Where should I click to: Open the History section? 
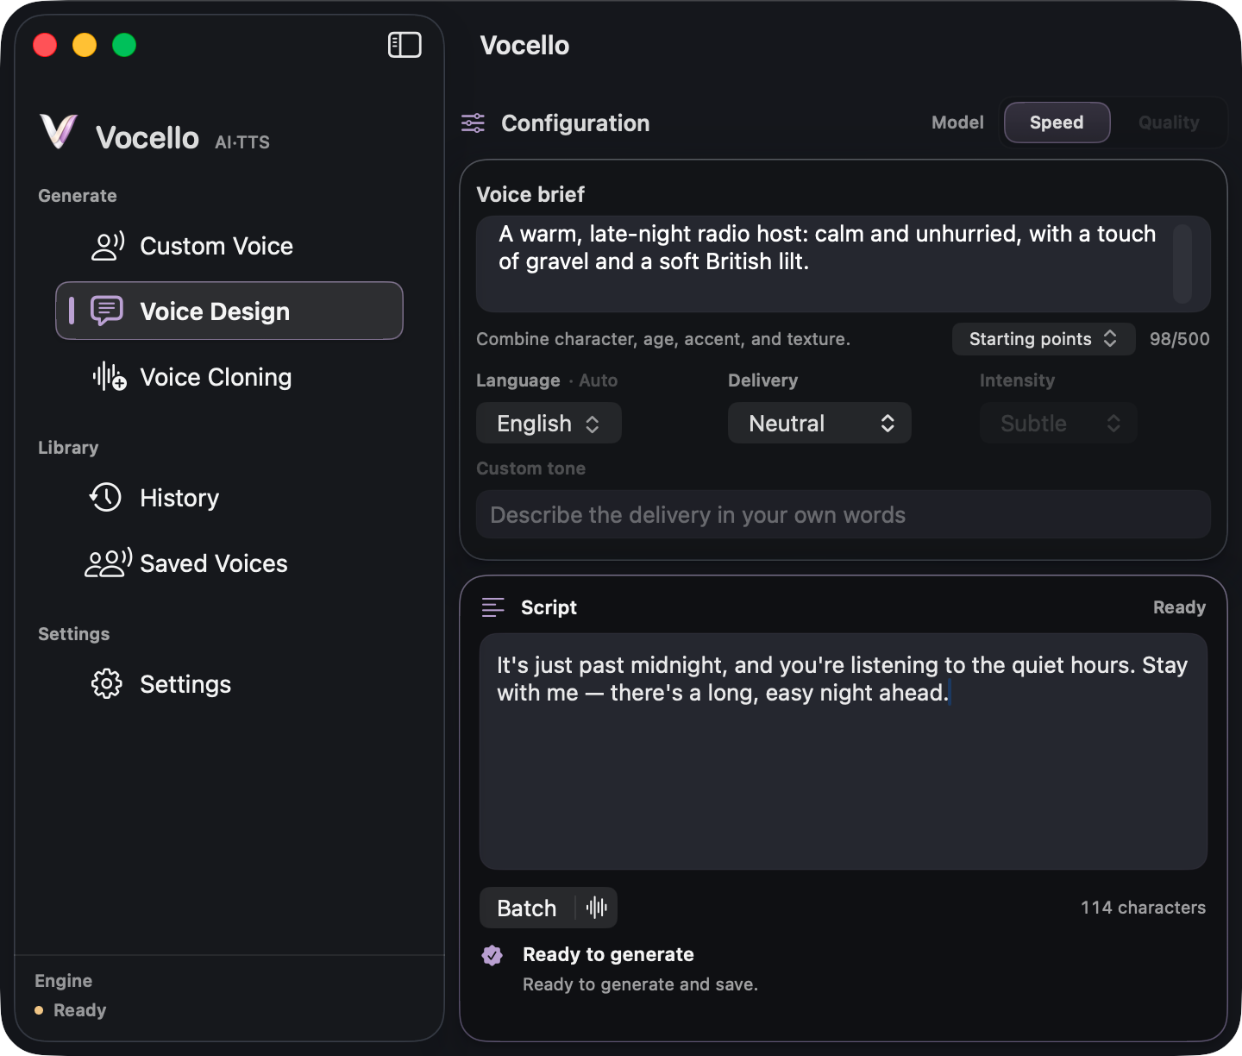(x=229, y=498)
